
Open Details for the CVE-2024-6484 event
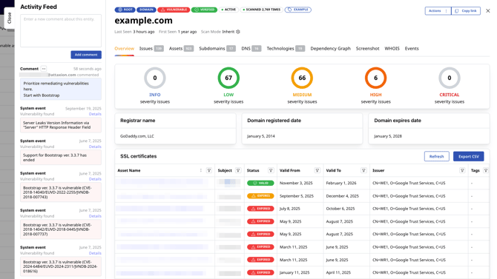coord(95,253)
